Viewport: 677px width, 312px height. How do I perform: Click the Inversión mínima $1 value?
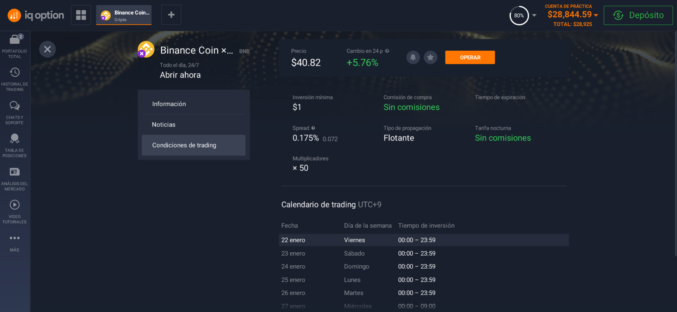pos(297,107)
